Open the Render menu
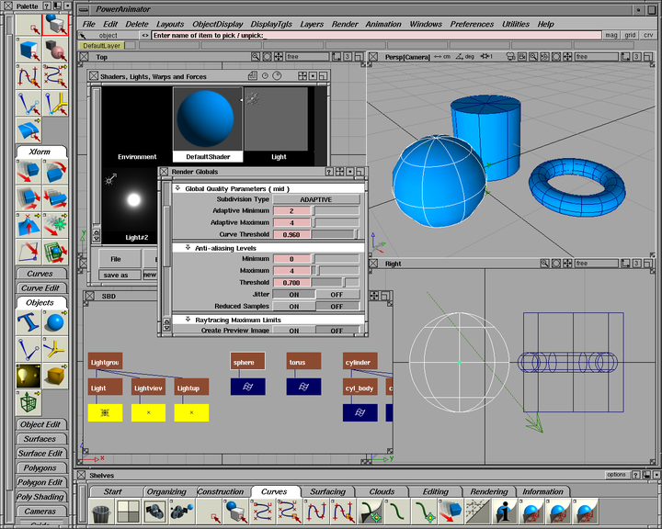 pos(345,24)
